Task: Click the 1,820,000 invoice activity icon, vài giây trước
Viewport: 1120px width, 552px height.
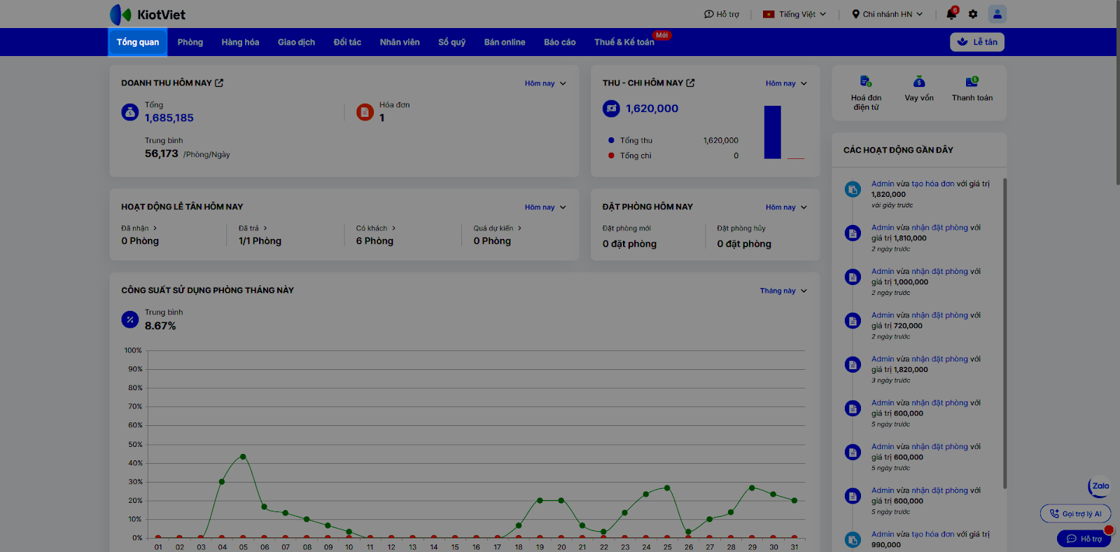Action: pyautogui.click(x=853, y=189)
